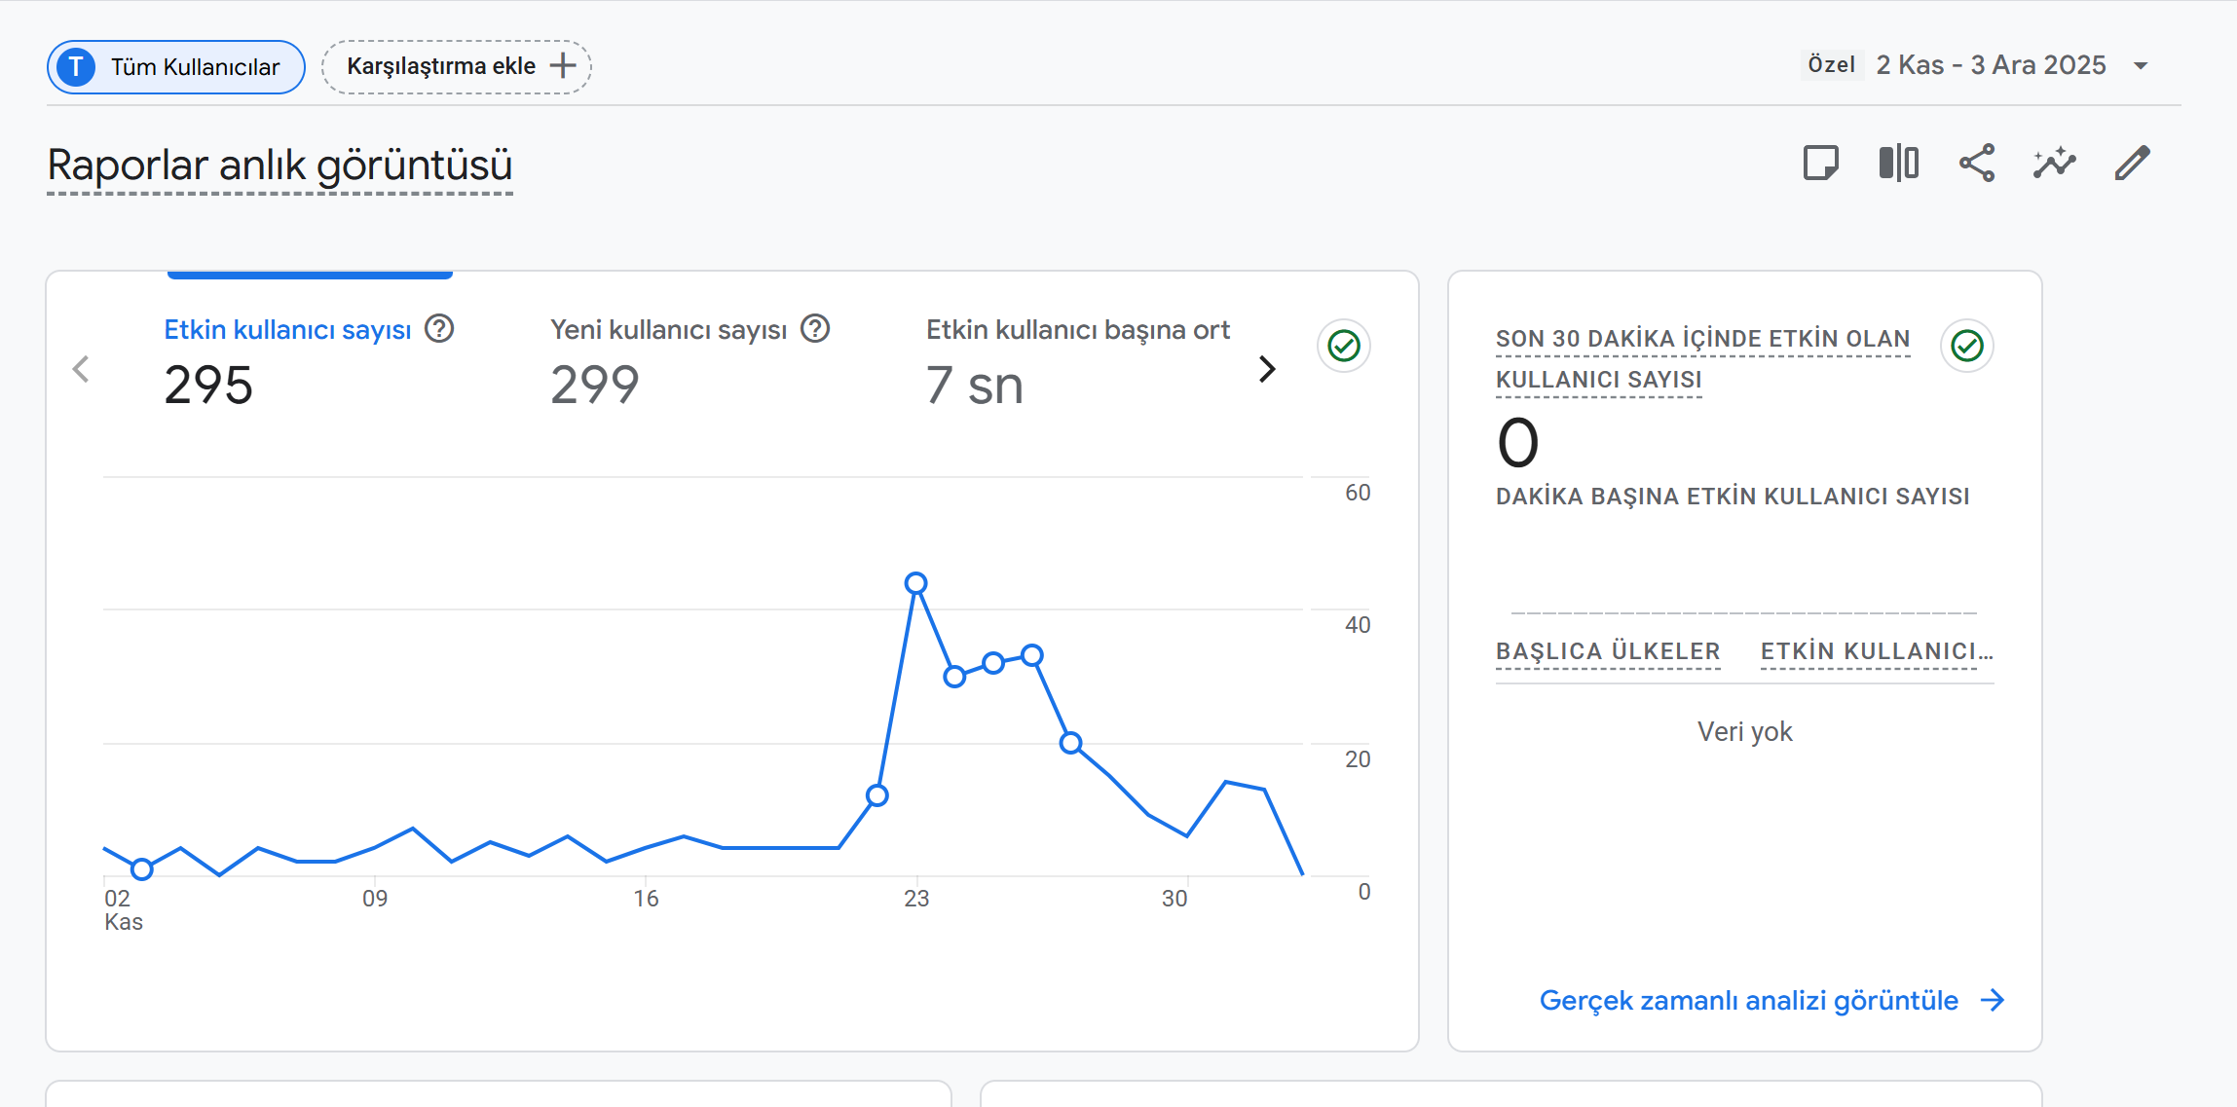This screenshot has height=1107, width=2237.
Task: Click DAKİKA BAŞINA ETKİN KULLANICI SAYISI label
Action: click(x=1733, y=497)
